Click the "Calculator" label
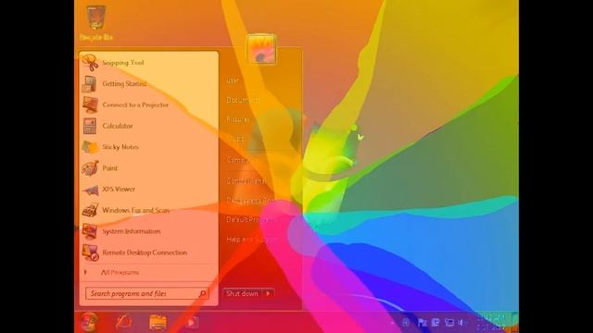 (x=118, y=126)
